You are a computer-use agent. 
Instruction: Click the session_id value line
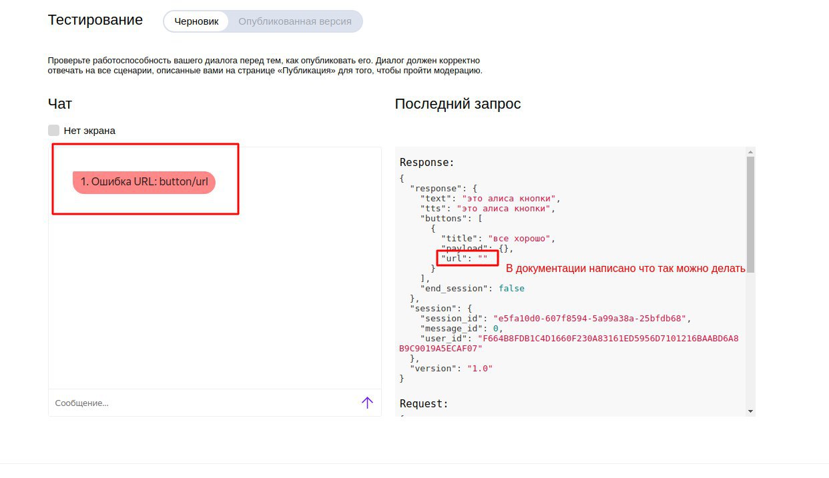(556, 318)
